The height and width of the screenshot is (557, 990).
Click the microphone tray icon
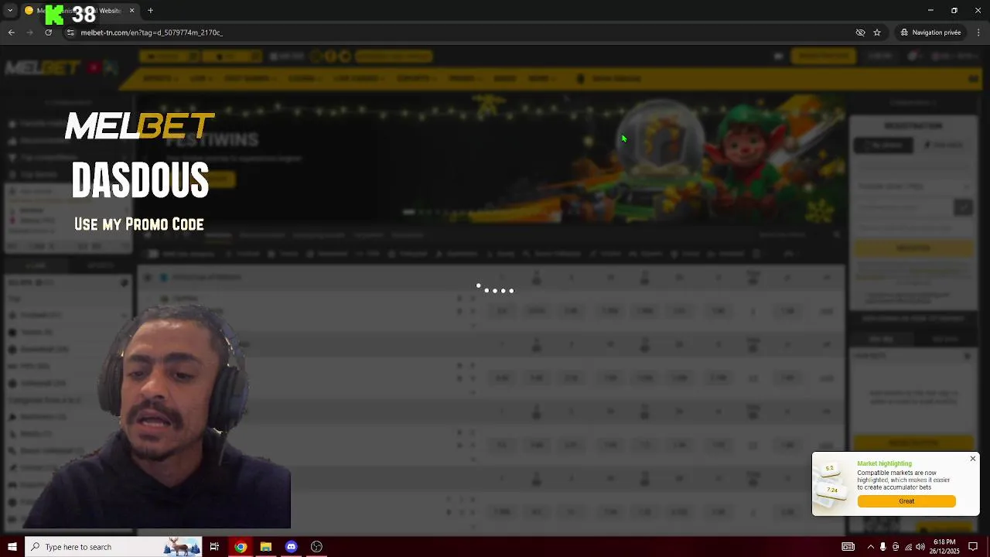point(882,547)
